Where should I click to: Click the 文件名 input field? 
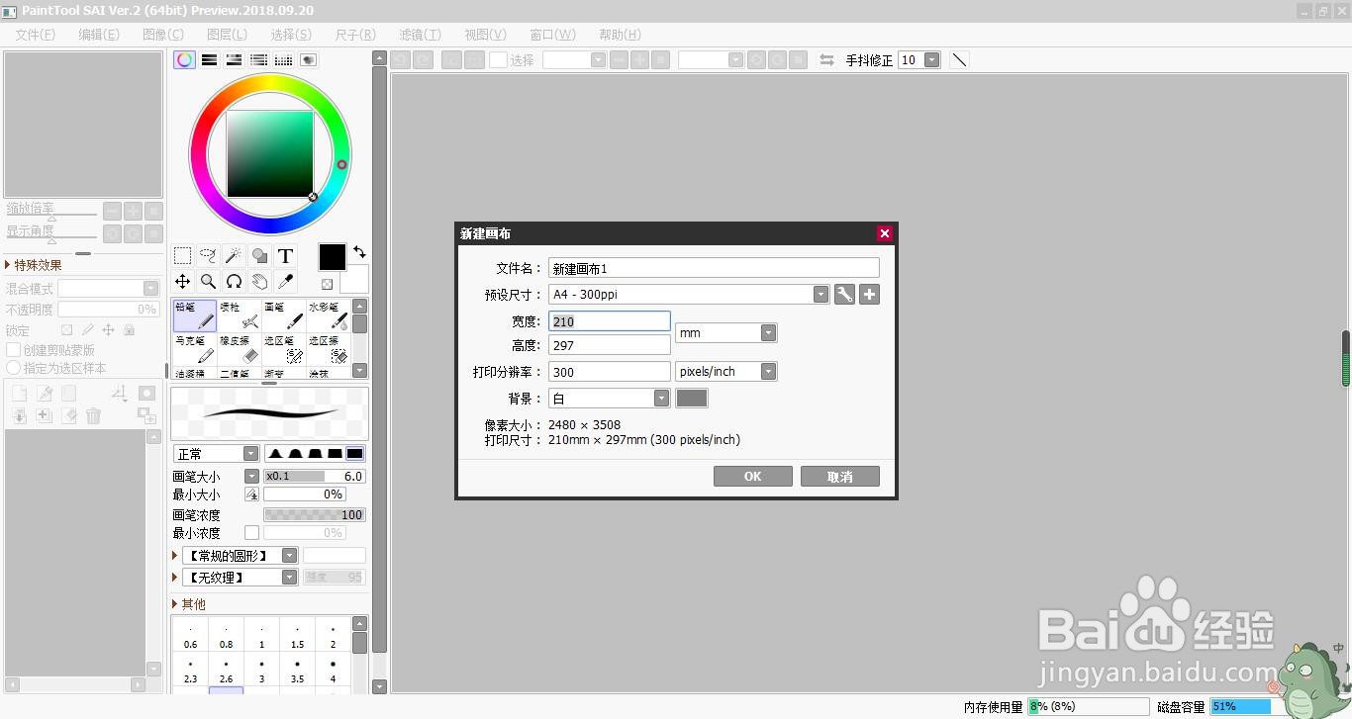(x=714, y=268)
